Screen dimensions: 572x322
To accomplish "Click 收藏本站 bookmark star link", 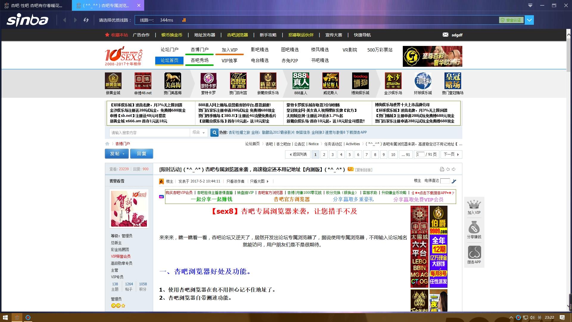I will pos(116,35).
